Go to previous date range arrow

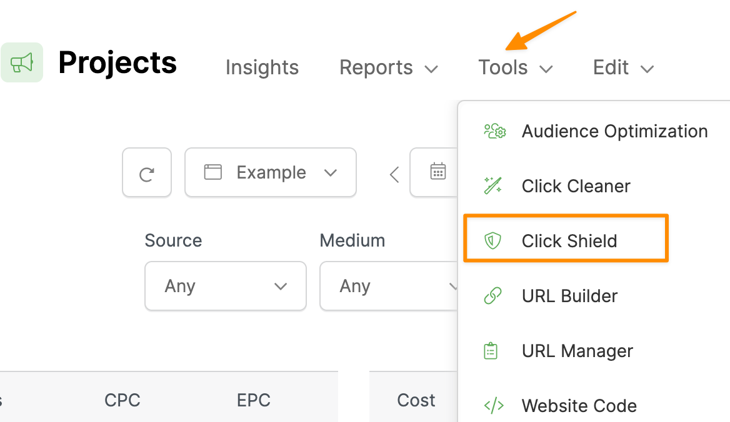[394, 174]
